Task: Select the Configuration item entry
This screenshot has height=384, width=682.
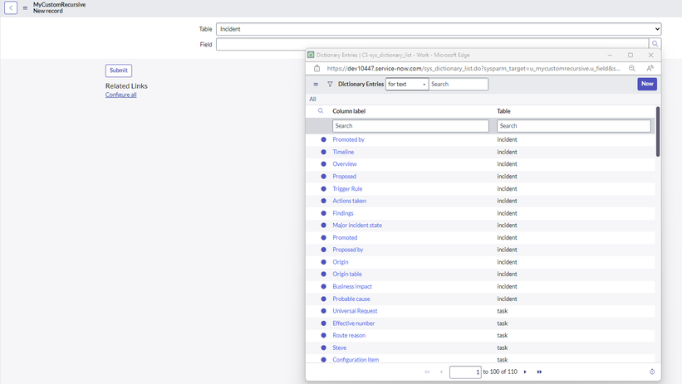Action: (x=356, y=360)
